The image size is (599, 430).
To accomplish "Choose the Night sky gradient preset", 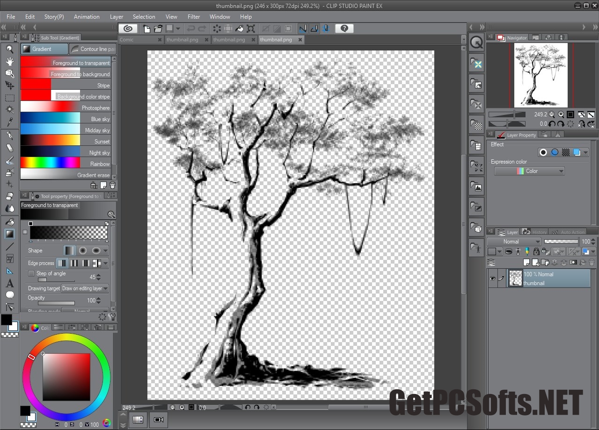I will [x=66, y=152].
